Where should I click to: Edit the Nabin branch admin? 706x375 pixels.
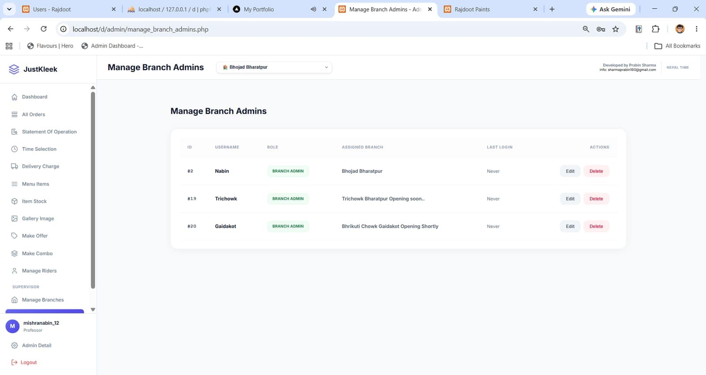click(x=570, y=171)
